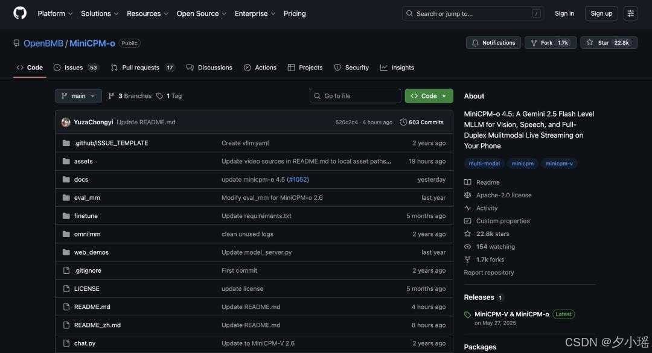Switch to the Security tab

[351, 68]
